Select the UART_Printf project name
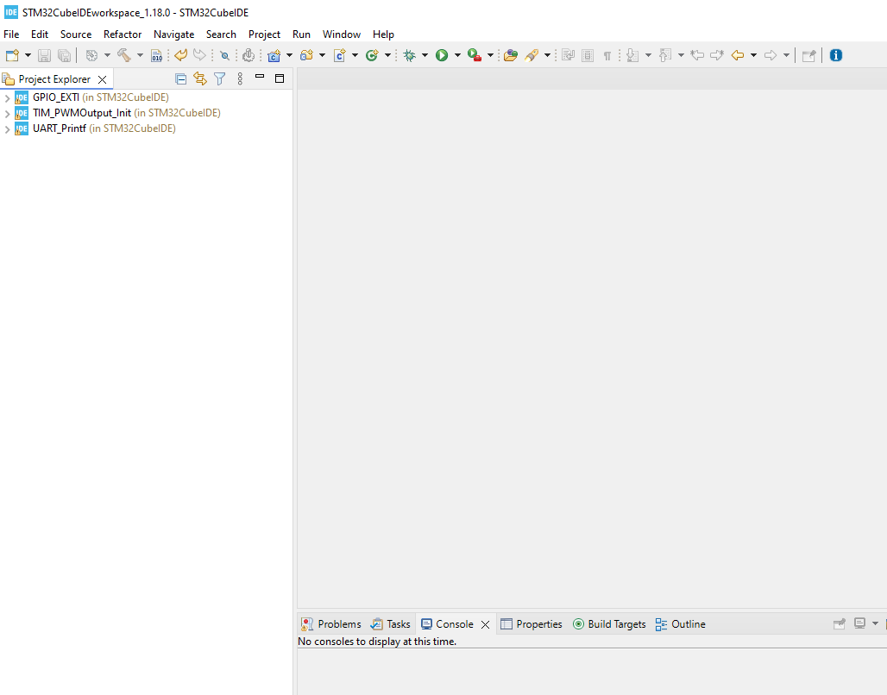887x695 pixels. [x=60, y=128]
